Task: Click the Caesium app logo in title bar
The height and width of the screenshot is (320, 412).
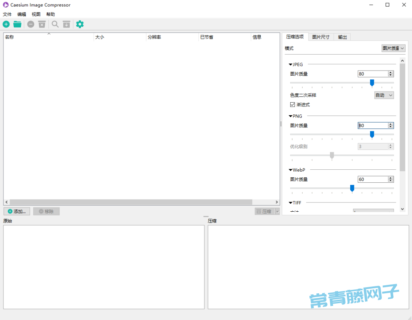Action: (x=6, y=5)
